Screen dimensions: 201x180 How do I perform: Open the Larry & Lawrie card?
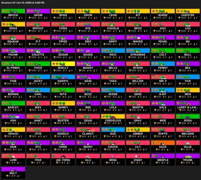tap(188, 106)
